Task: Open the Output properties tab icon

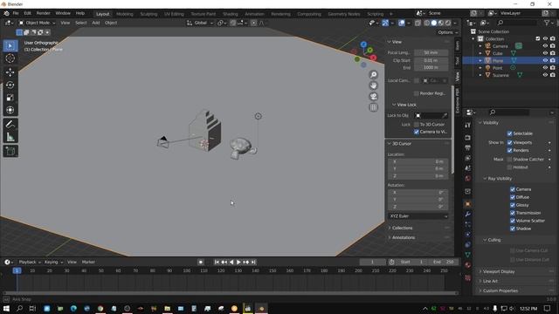Action: pos(468,147)
